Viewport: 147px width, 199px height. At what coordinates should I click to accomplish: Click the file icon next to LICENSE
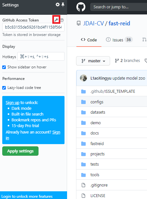click(83, 195)
